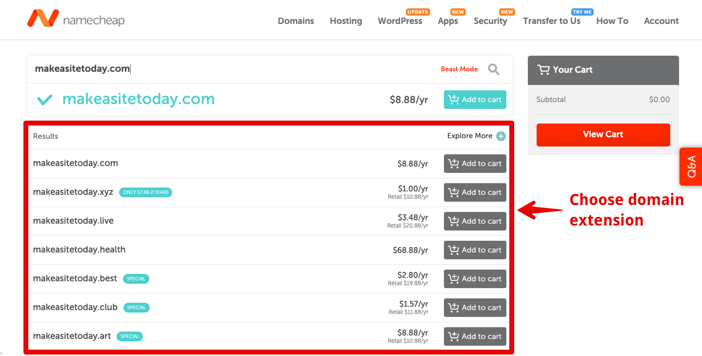702x356 pixels.
Task: Click the Explore More plus icon
Action: point(501,136)
